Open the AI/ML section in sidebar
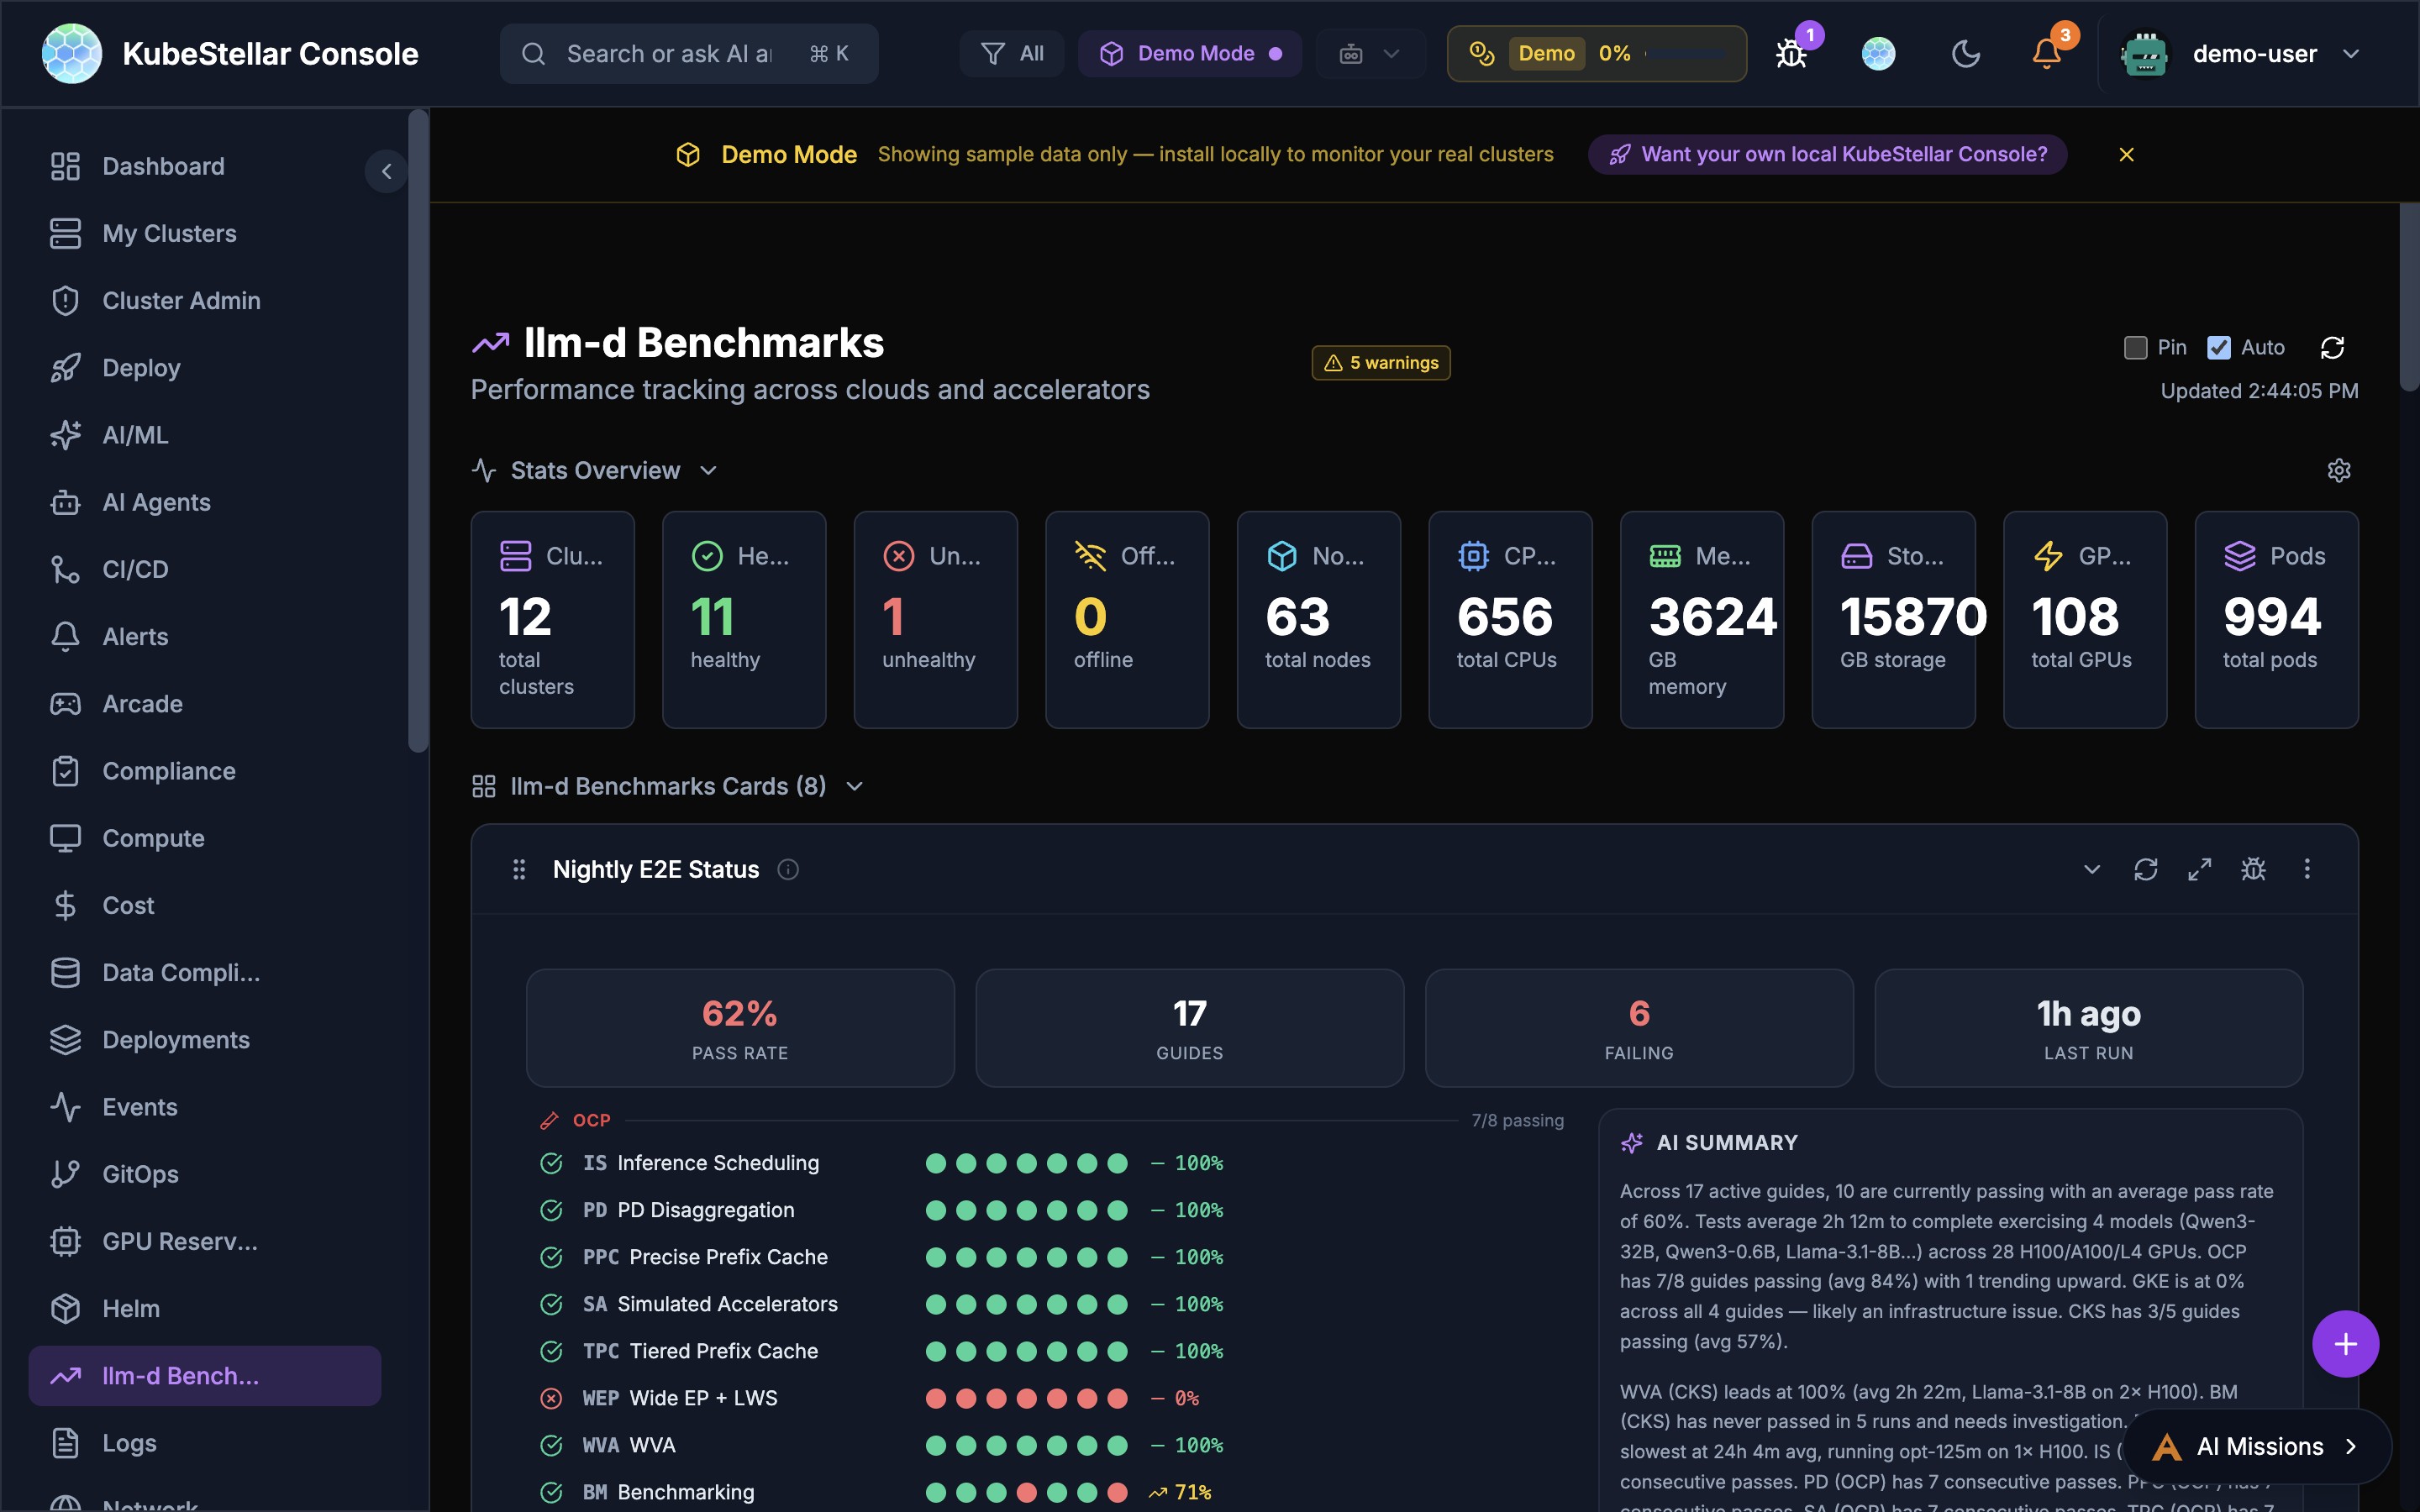 [135, 435]
